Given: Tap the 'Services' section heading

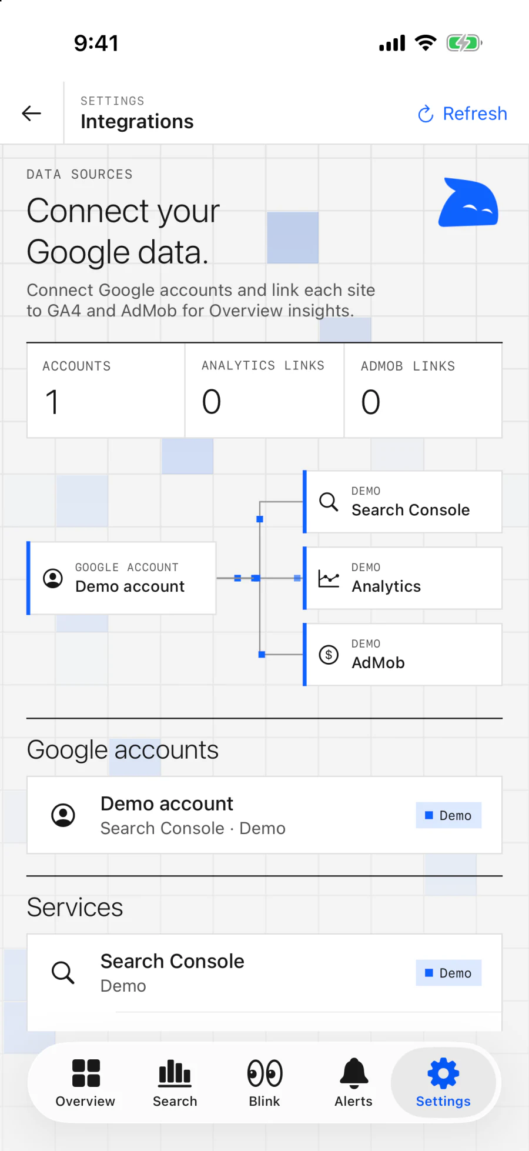Looking at the screenshot, I should click(x=75, y=908).
